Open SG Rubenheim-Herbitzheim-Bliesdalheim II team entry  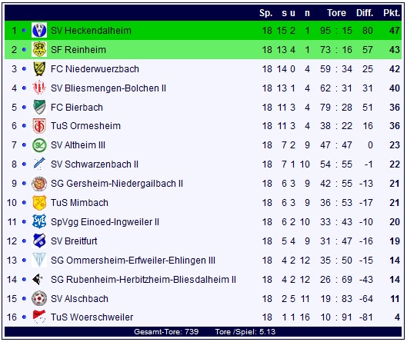pyautogui.click(x=143, y=280)
